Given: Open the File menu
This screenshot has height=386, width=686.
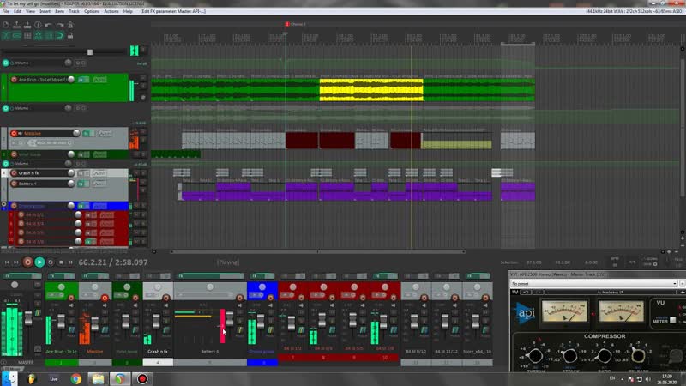Looking at the screenshot, I should tap(6, 11).
